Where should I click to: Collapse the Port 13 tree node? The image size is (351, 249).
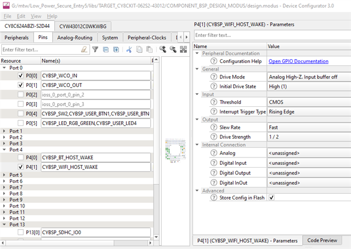pos(5,225)
